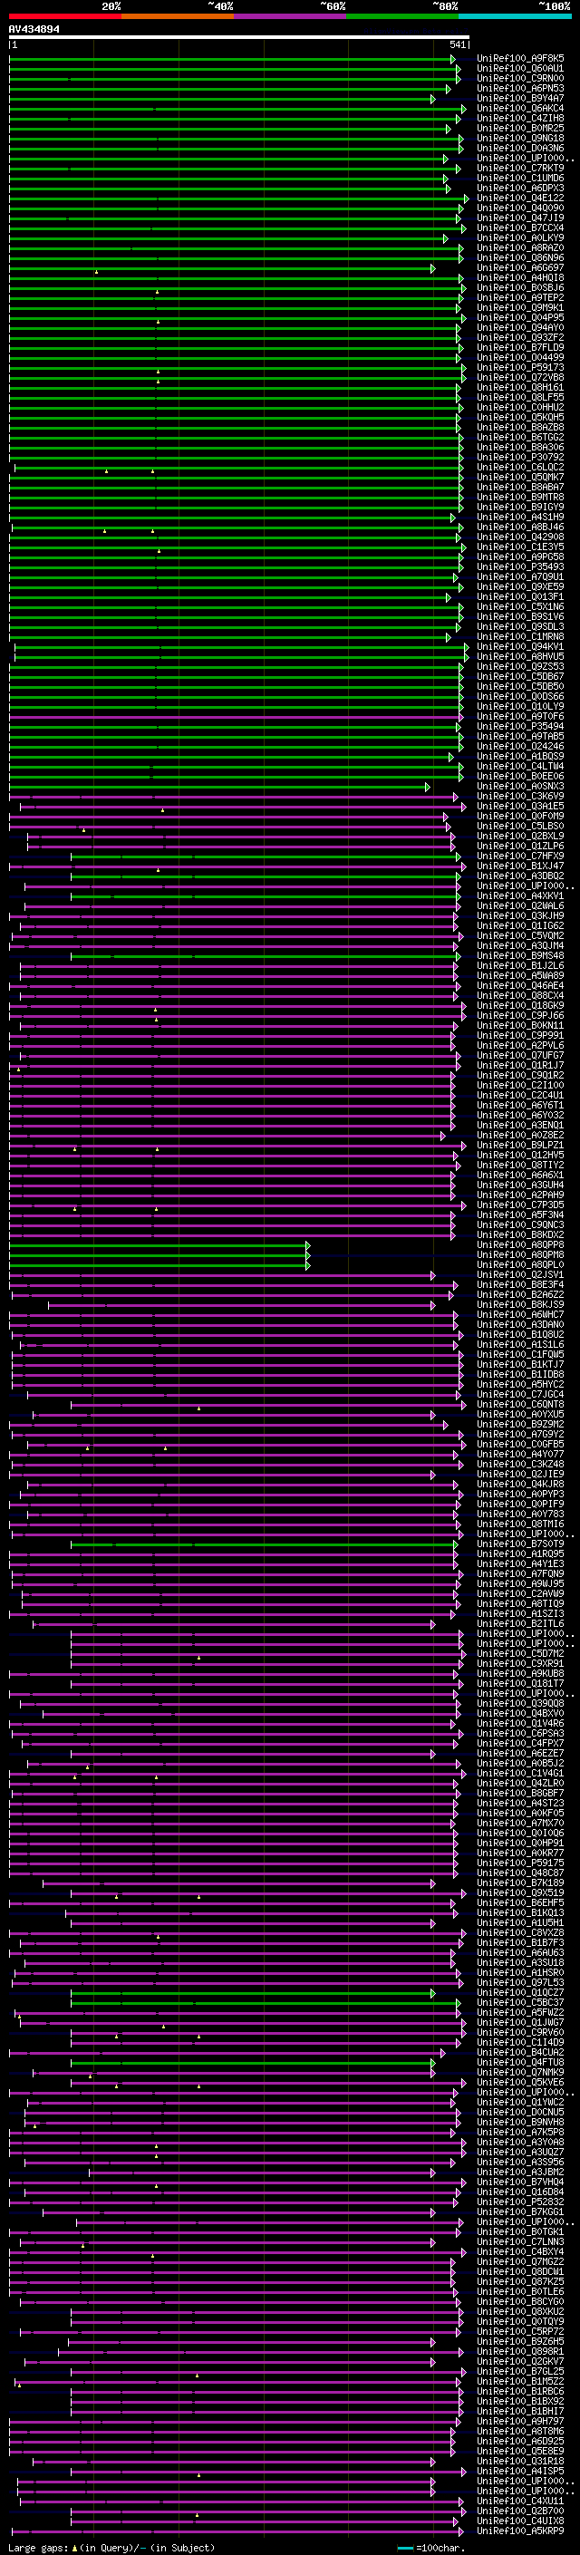This screenshot has height=2555, width=580.
Task: Select the UniRef100_D0A3N6 label
Action: click(520, 148)
